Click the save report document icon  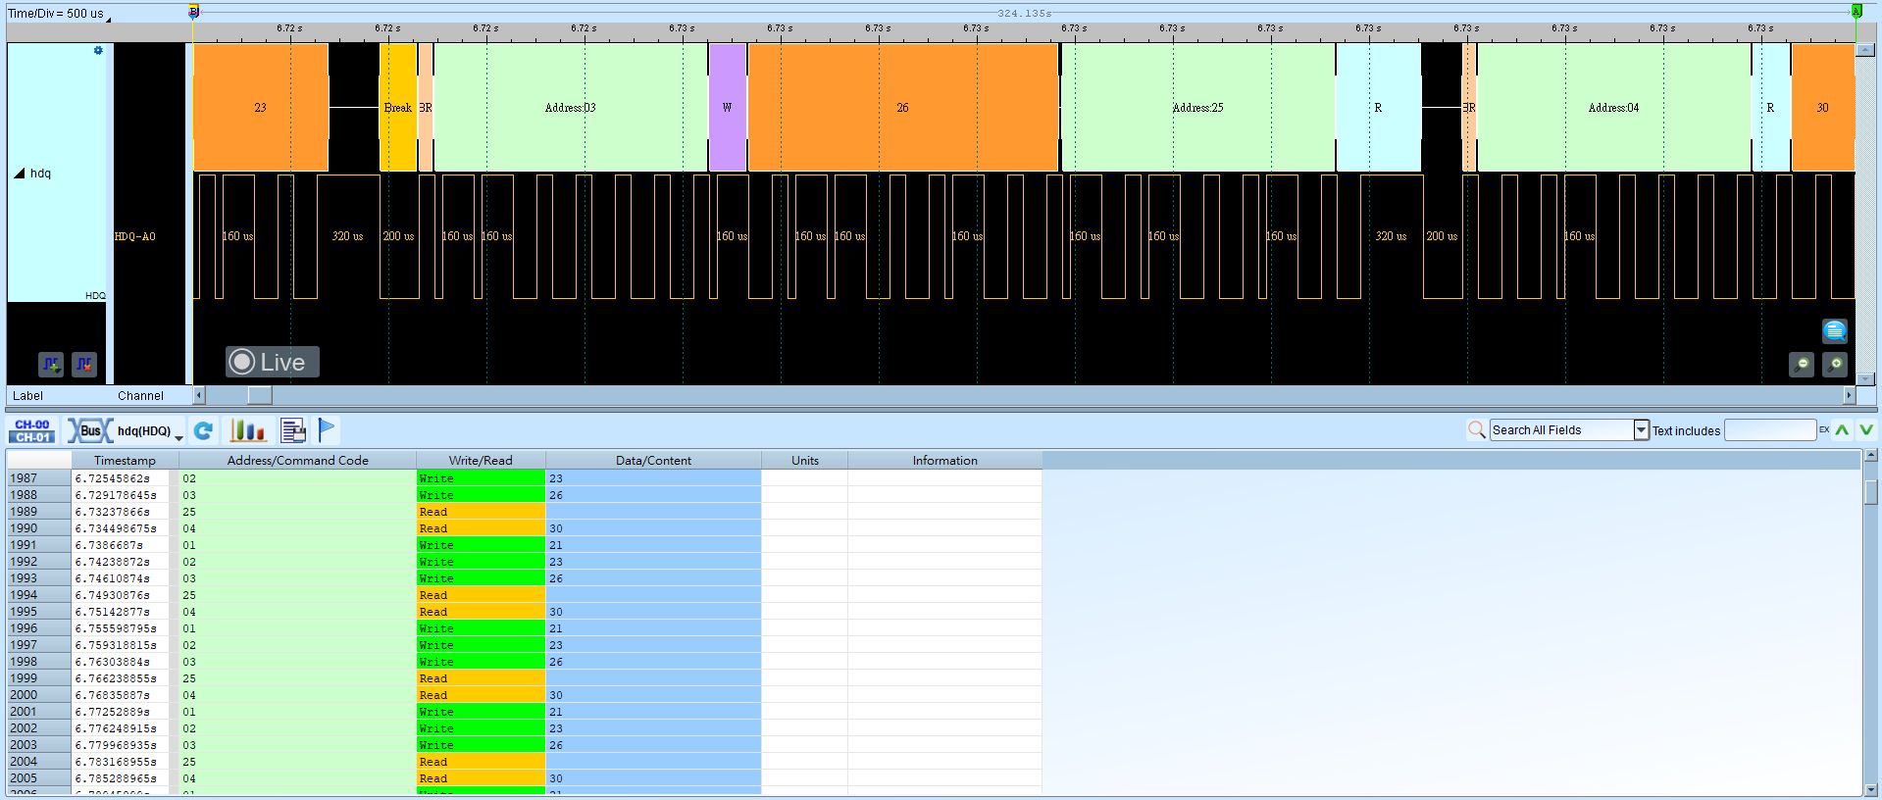(x=293, y=430)
